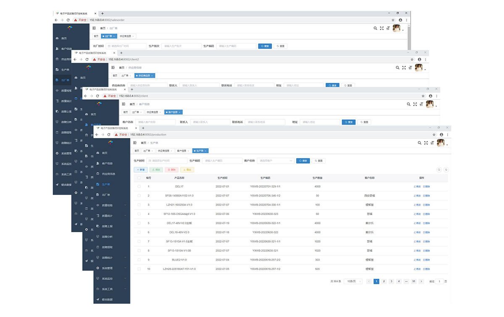Open the search icon in the client2 window header
The width and height of the screenshot is (504, 317).
click(x=397, y=67)
